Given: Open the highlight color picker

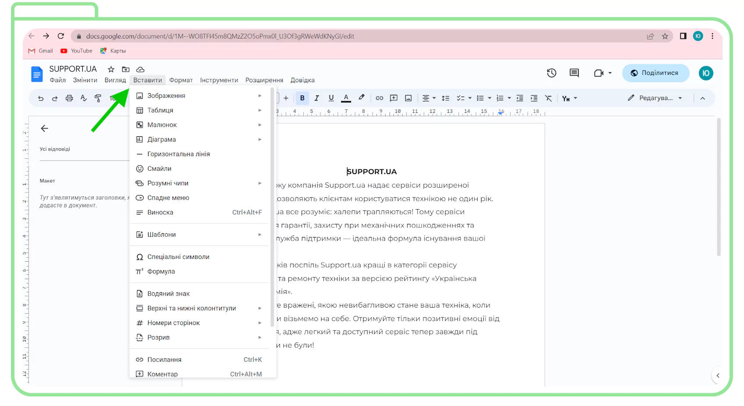Looking at the screenshot, I should point(361,98).
